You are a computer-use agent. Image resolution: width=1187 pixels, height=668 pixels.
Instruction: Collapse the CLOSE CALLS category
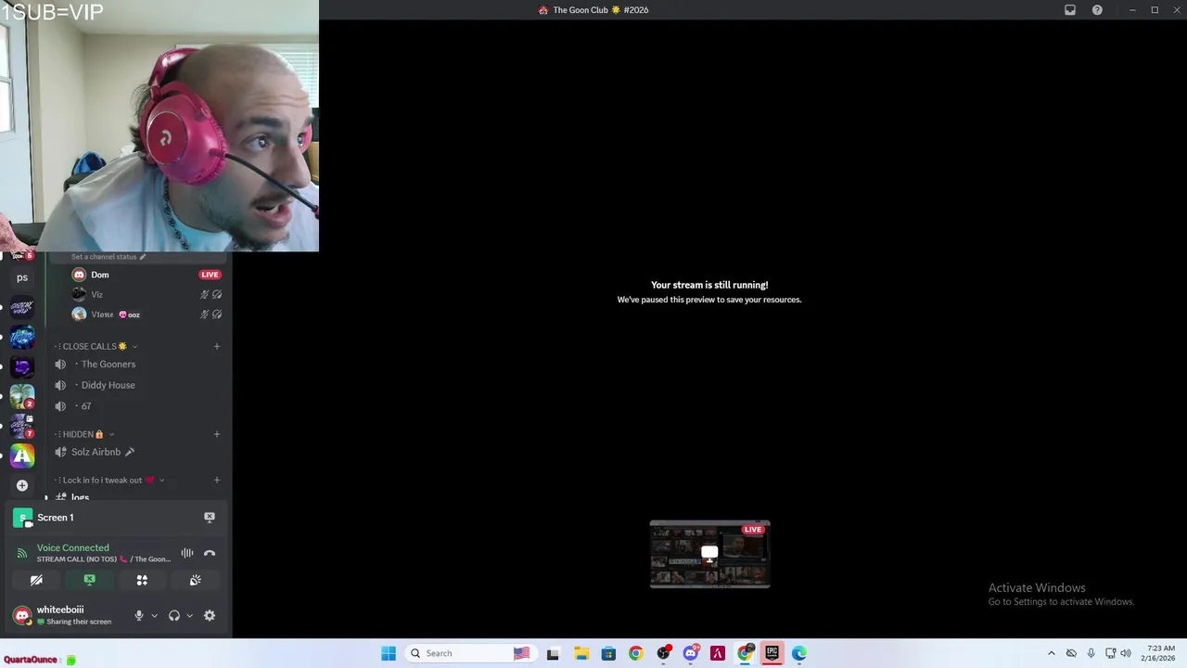point(96,346)
